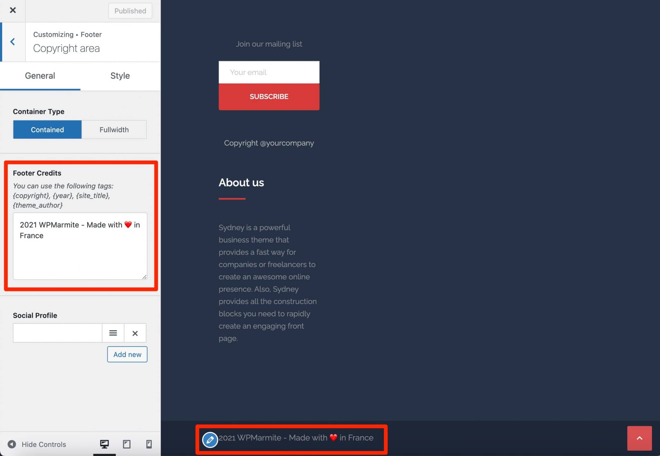Switch preview to desktop view

104,444
